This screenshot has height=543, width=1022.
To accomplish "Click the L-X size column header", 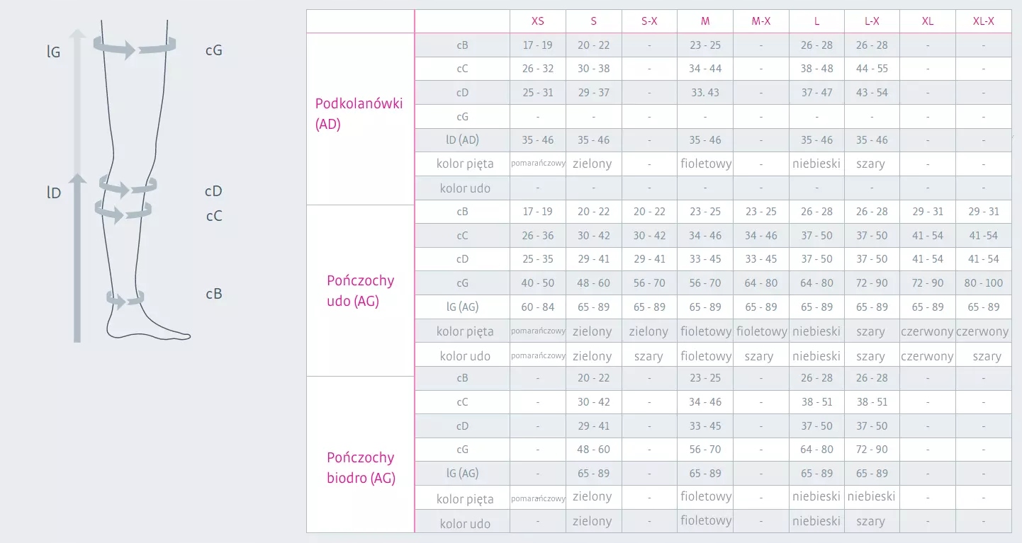I will (x=872, y=21).
